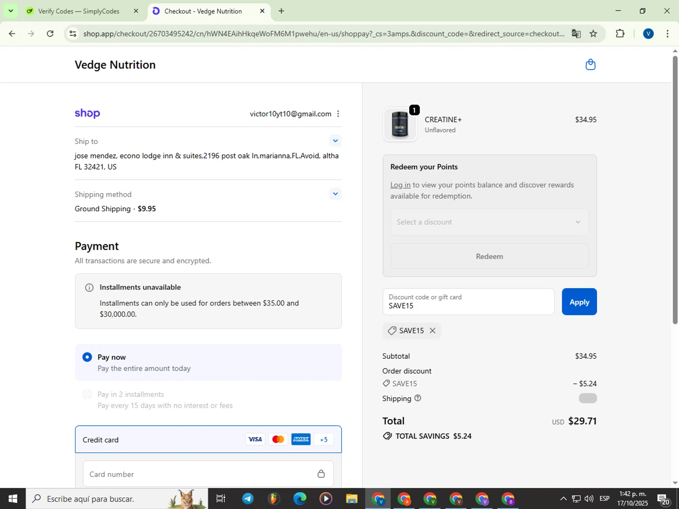Click the Mastercard logo
The height and width of the screenshot is (509, 679).
(x=278, y=439)
